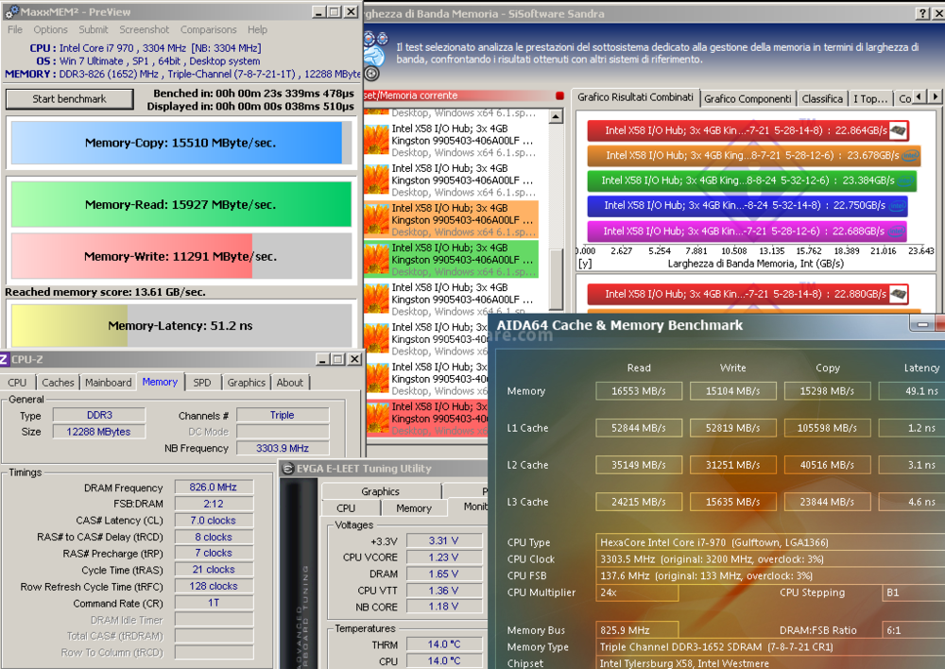945x669 pixels.
Task: Click the Memory-Read 15927 MByte/sec result bar
Action: click(181, 204)
